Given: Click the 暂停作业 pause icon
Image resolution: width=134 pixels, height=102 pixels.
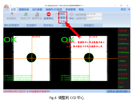Looking at the screenshot, I should 37,14.
